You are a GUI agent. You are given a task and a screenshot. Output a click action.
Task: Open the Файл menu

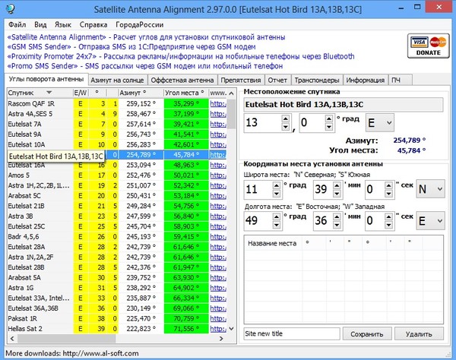point(17,25)
